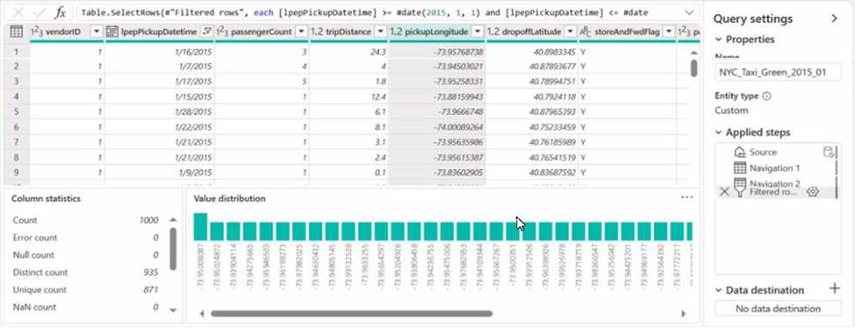Click the query Name input field
Viewport: 855px width, 328px height.
point(778,72)
